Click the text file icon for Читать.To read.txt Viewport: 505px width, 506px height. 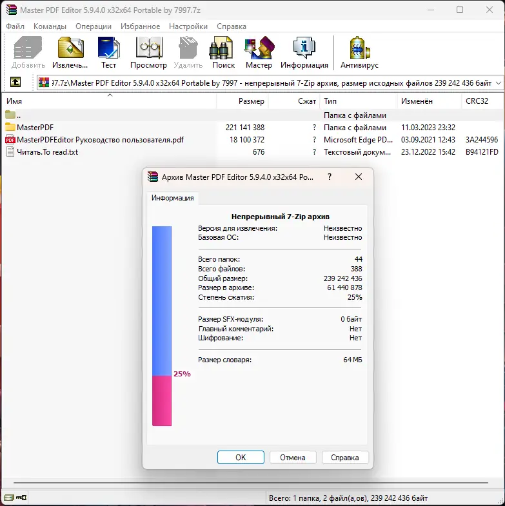click(x=10, y=151)
